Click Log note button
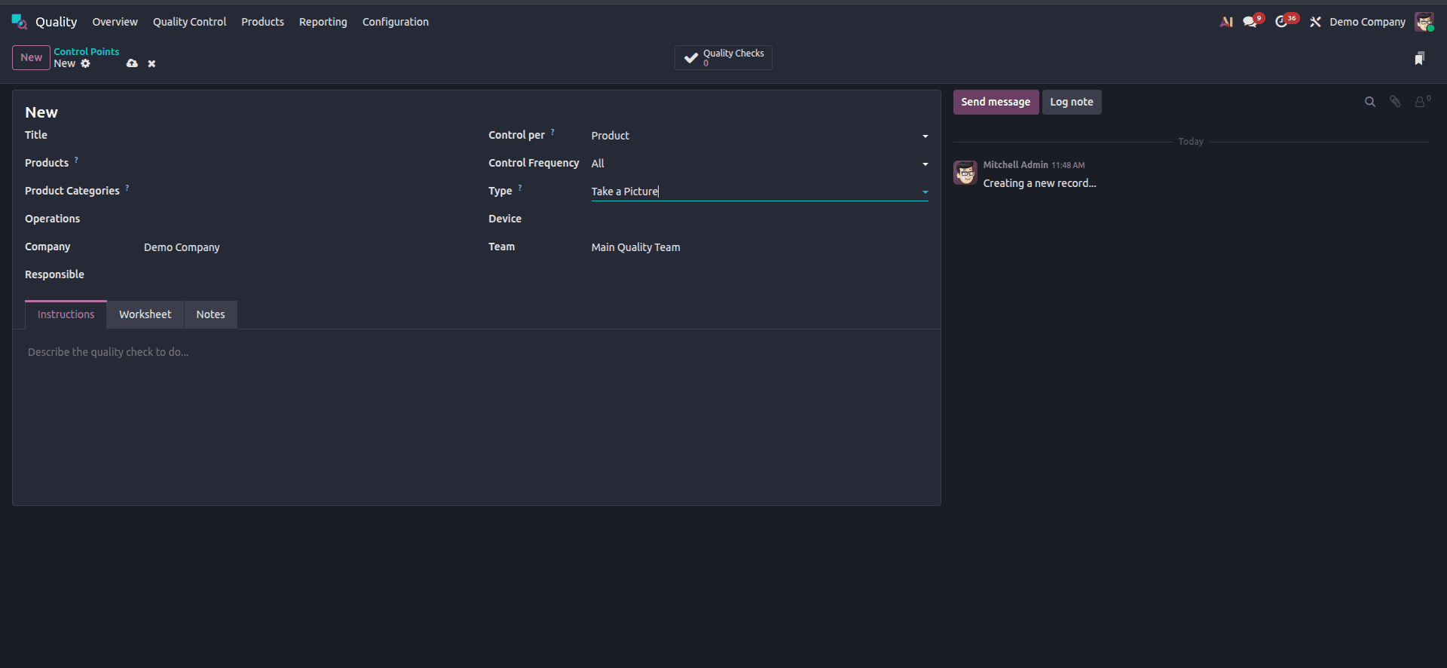 point(1072,102)
